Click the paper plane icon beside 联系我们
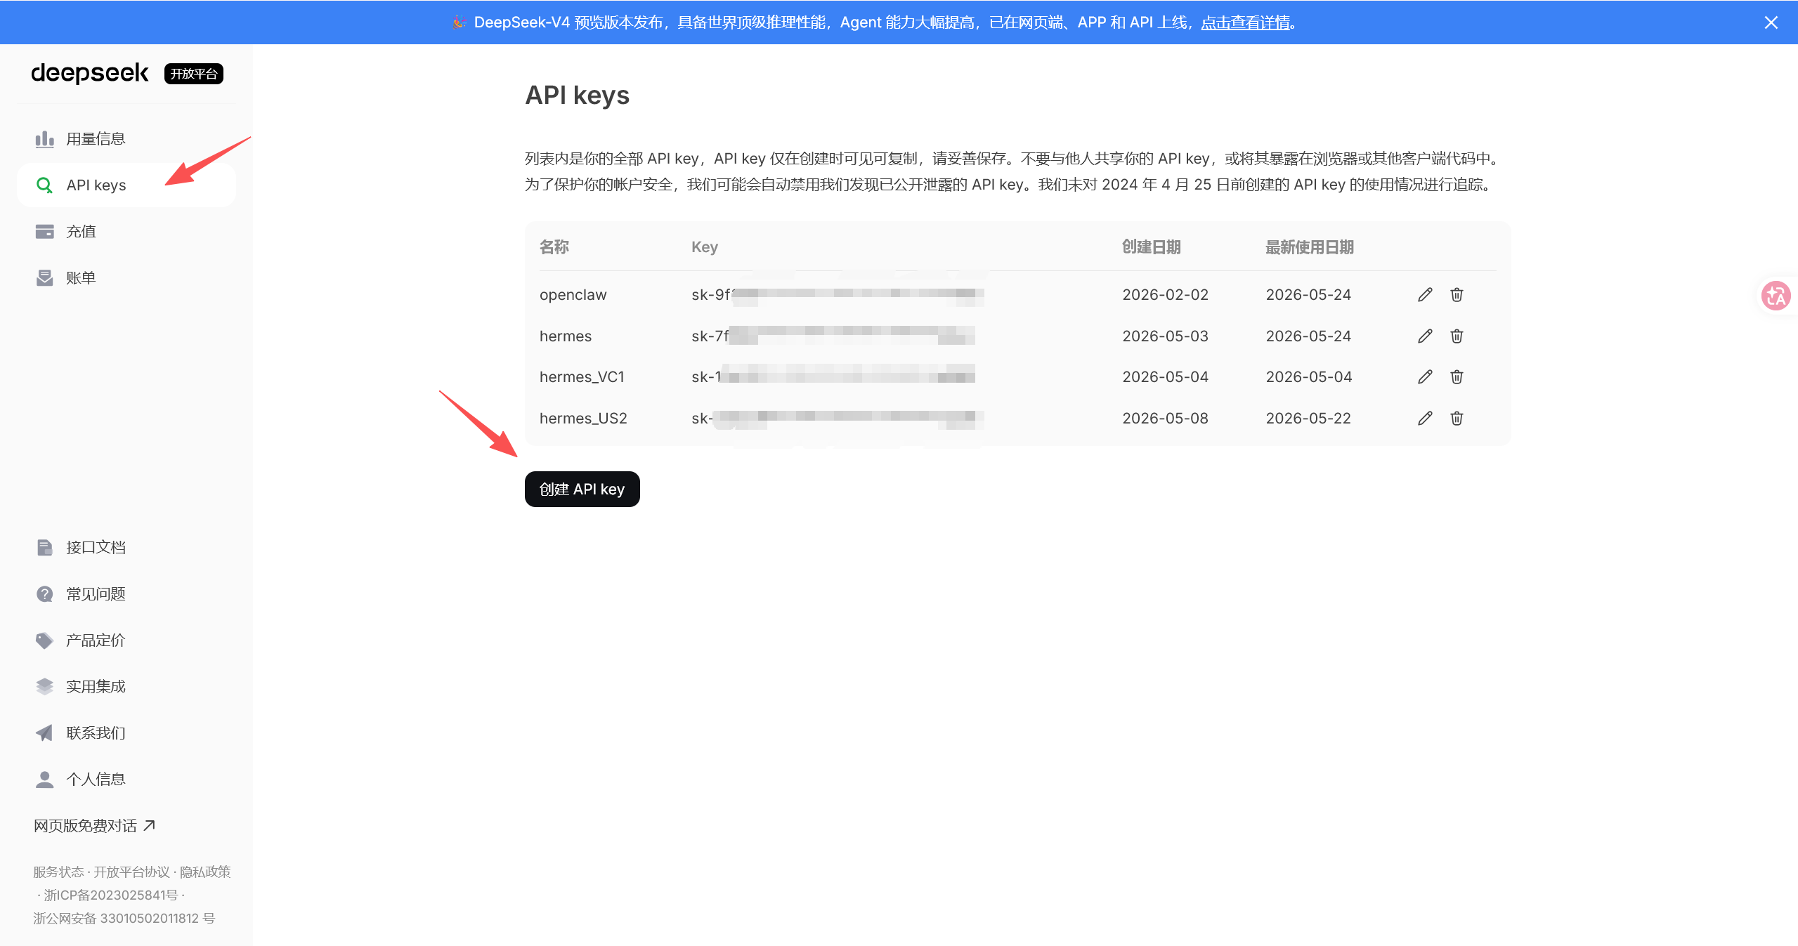 point(45,733)
